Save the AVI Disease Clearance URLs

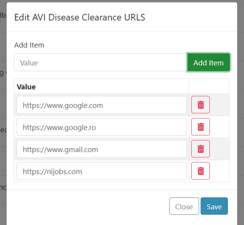coord(214,206)
